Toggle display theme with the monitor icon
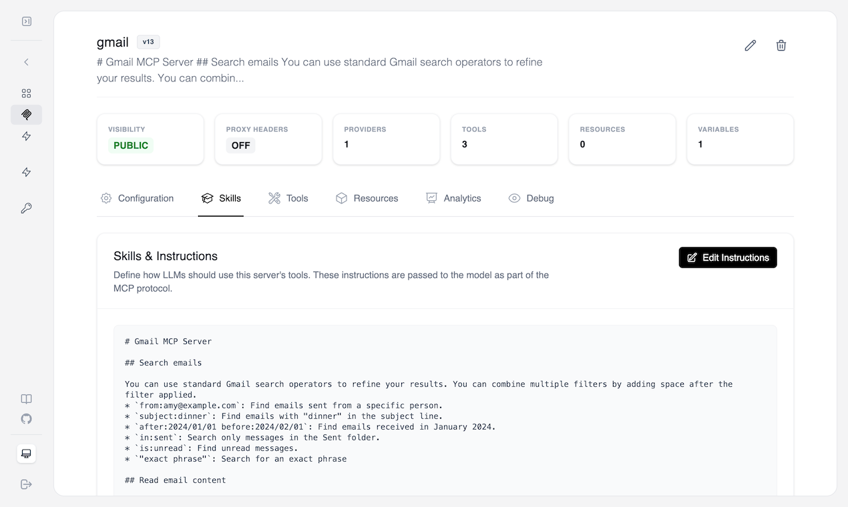The image size is (848, 507). tap(26, 454)
